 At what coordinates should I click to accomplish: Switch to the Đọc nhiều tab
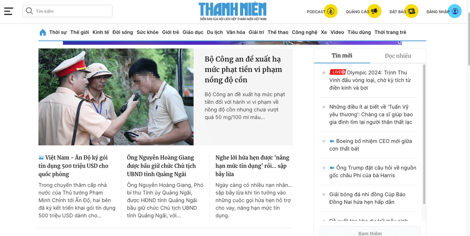(398, 56)
